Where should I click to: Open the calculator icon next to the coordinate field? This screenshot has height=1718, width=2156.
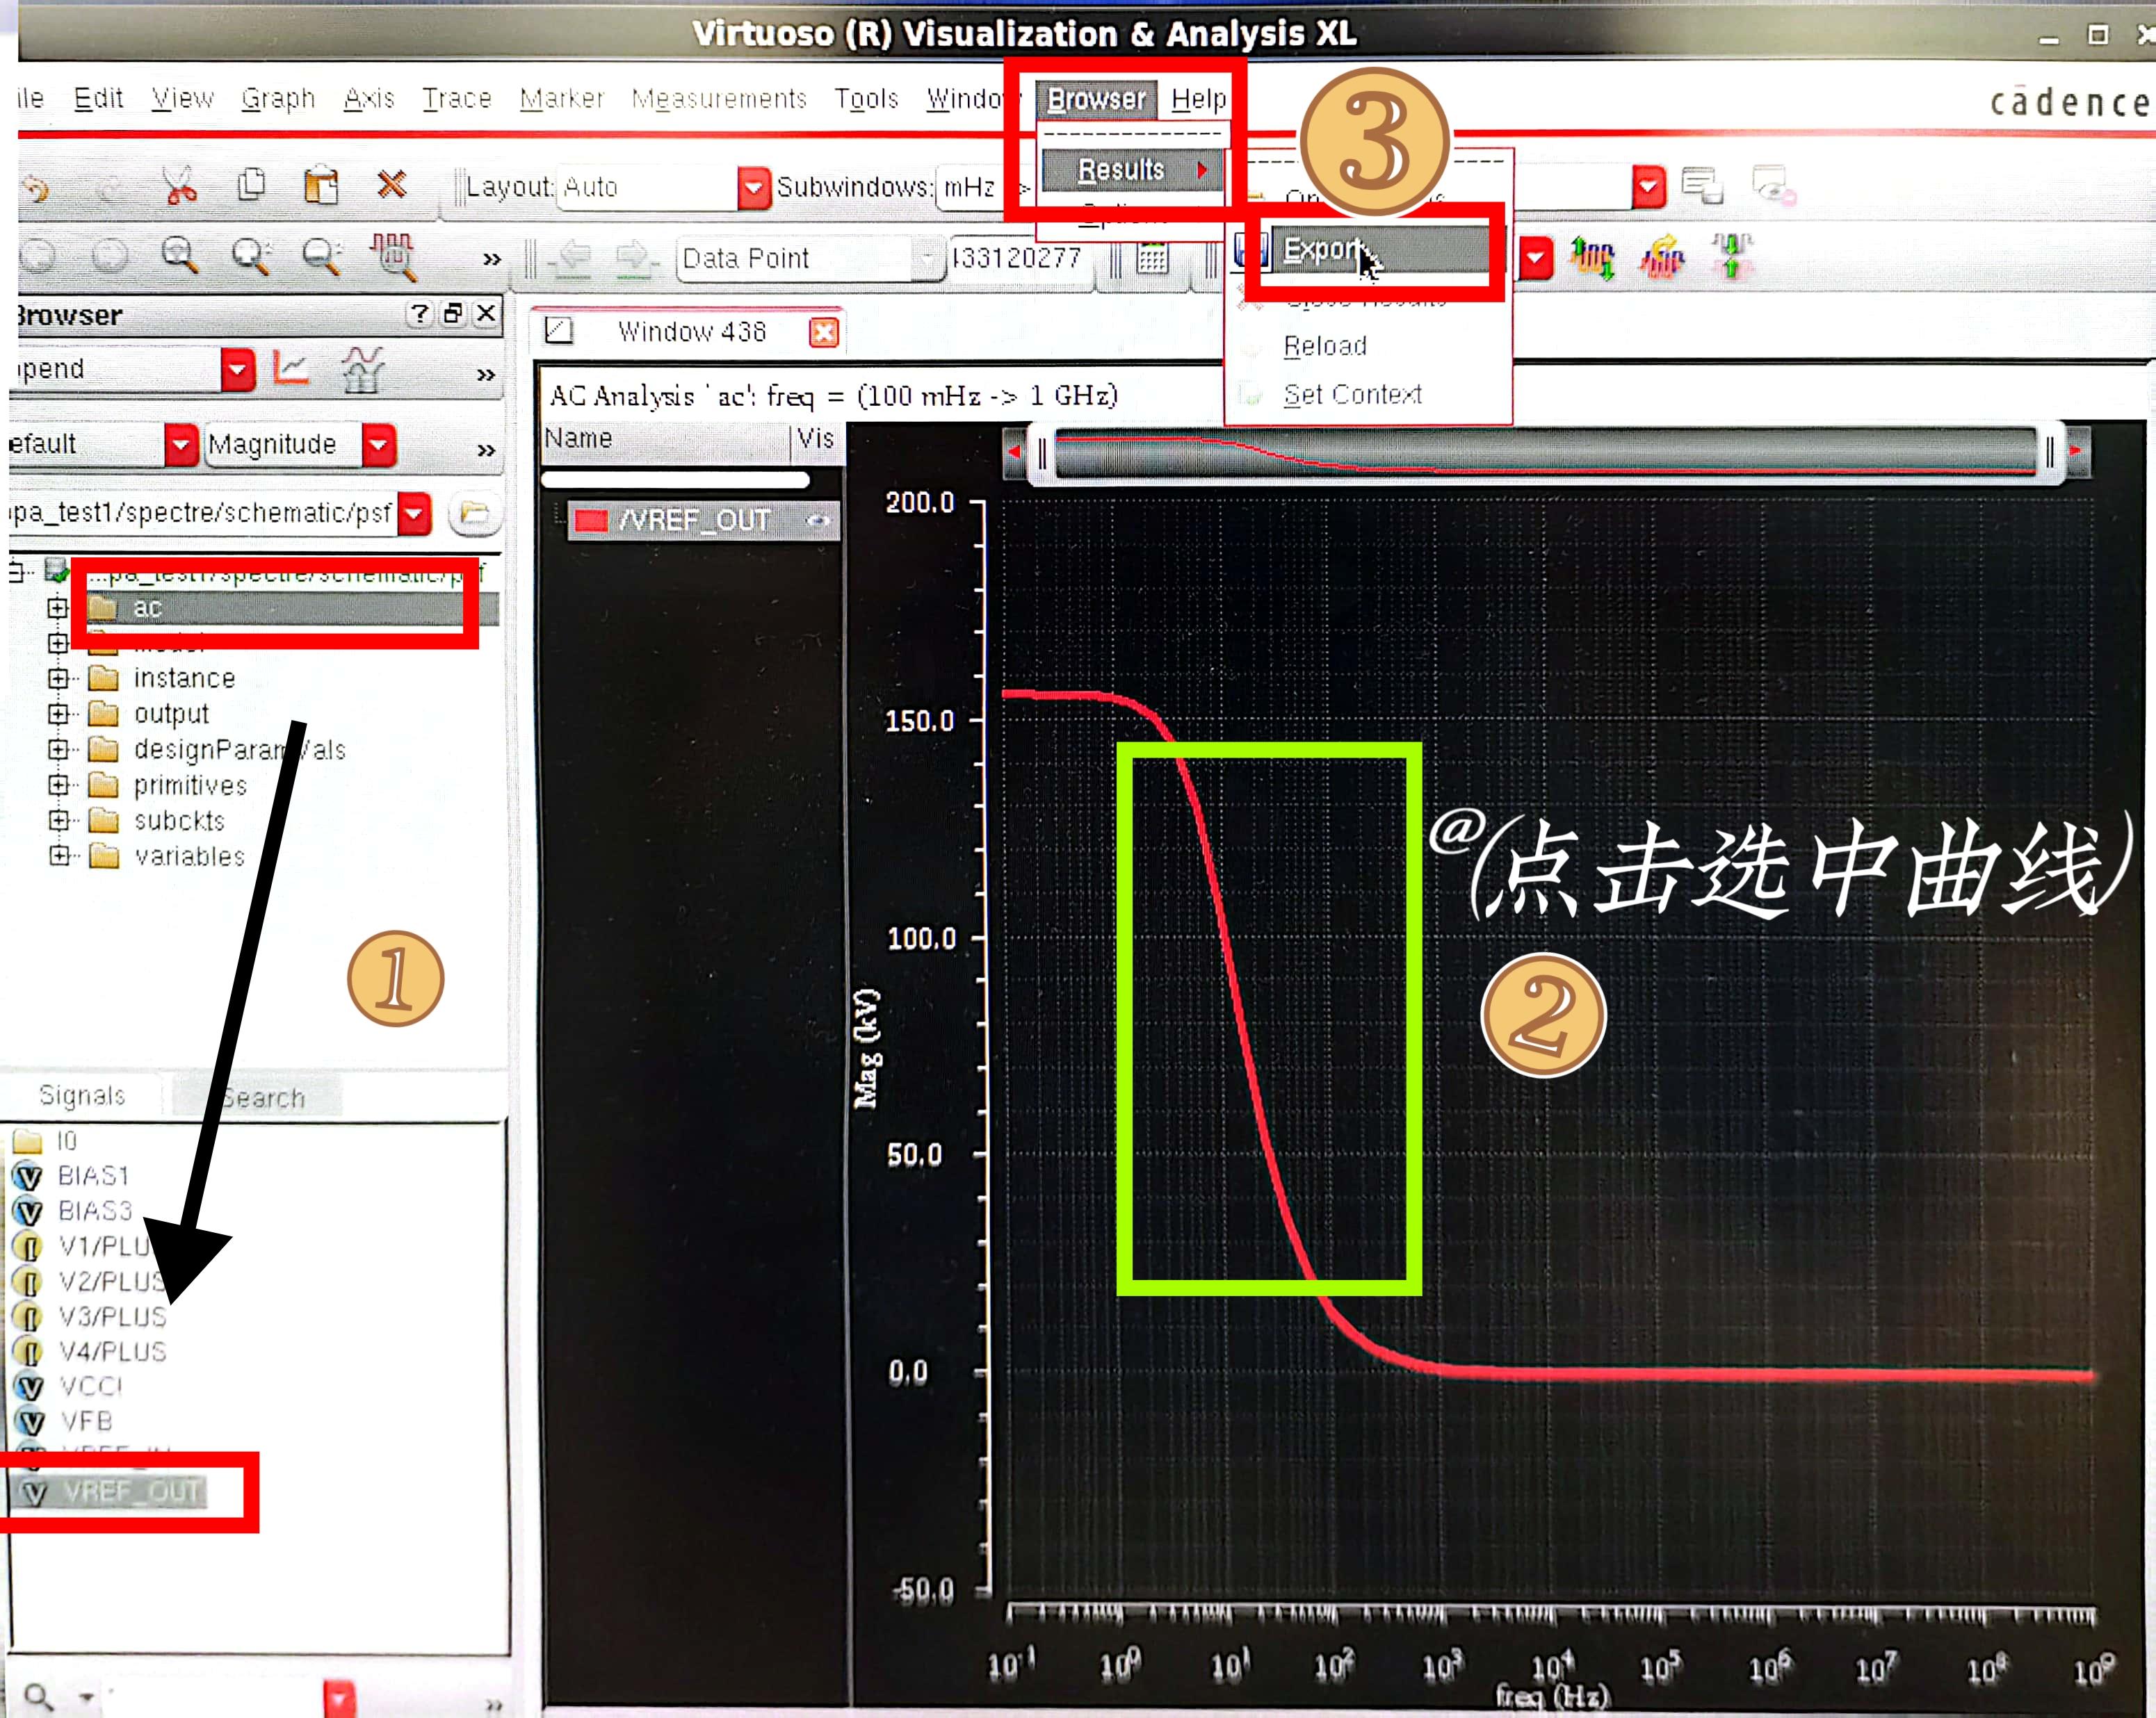(1152, 258)
